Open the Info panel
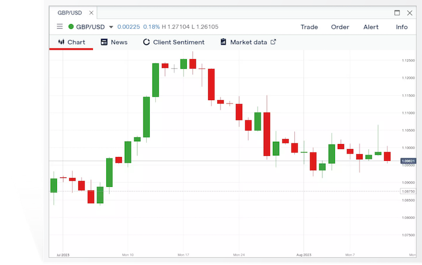This screenshot has width=422, height=265. point(402,27)
